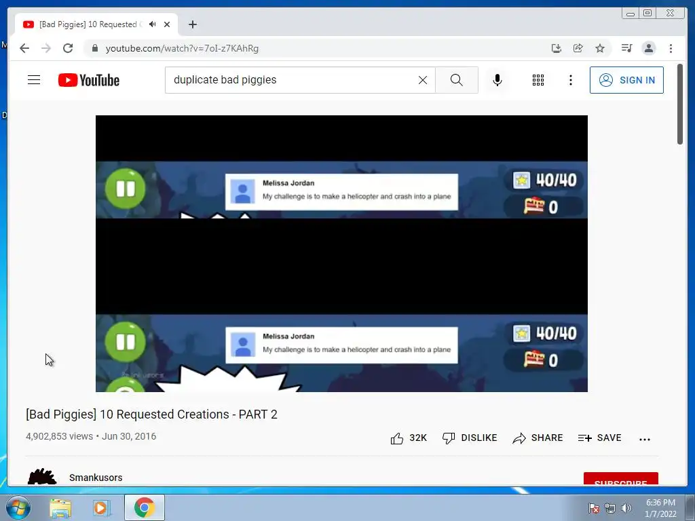
Task: Click the video player to pause
Action: (341, 254)
